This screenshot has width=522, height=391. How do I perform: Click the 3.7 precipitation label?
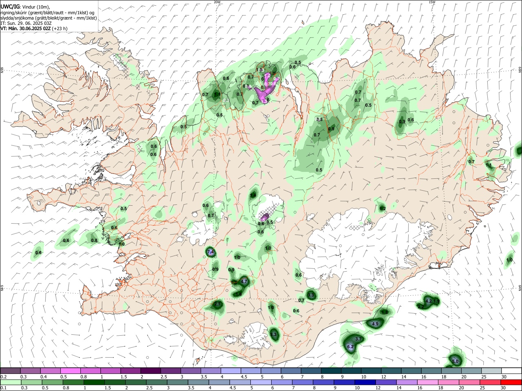click(x=358, y=339)
